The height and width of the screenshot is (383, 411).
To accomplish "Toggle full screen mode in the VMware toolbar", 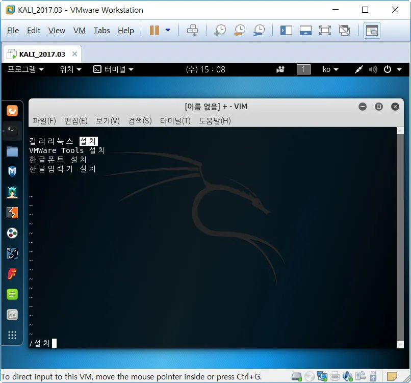I will click(x=325, y=31).
